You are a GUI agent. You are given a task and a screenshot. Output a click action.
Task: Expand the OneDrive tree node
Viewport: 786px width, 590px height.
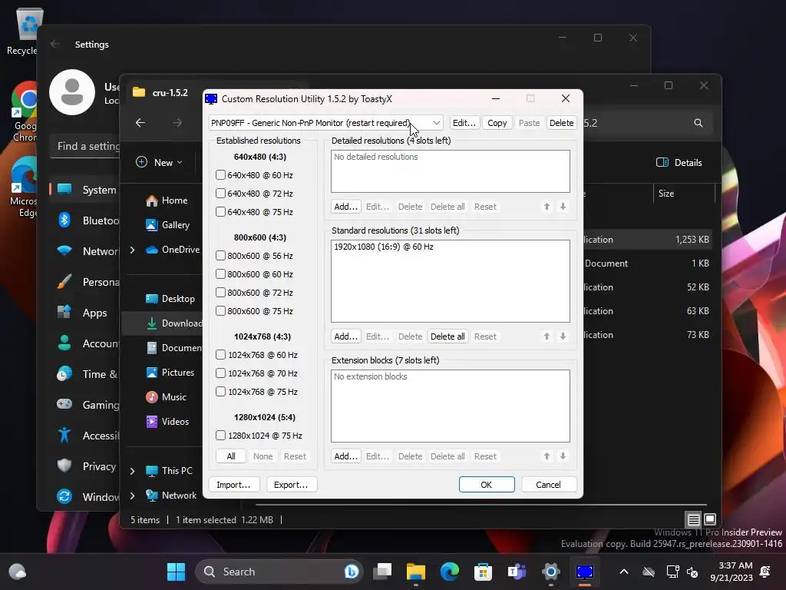pos(132,250)
